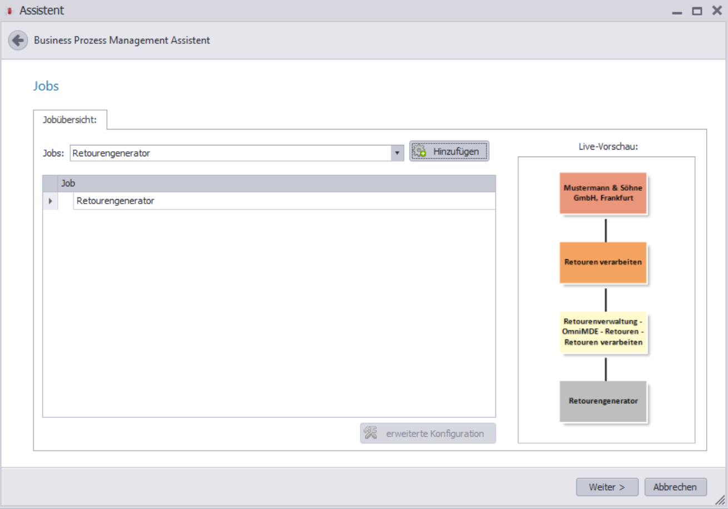Click the red app icon in title bar
The width and height of the screenshot is (728, 509).
click(x=9, y=11)
